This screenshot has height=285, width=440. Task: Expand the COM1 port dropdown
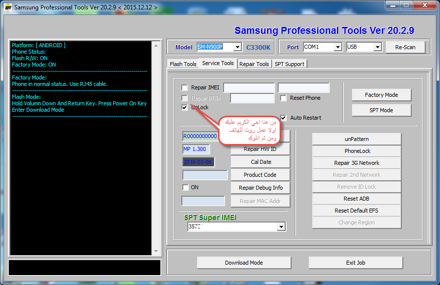click(x=338, y=47)
